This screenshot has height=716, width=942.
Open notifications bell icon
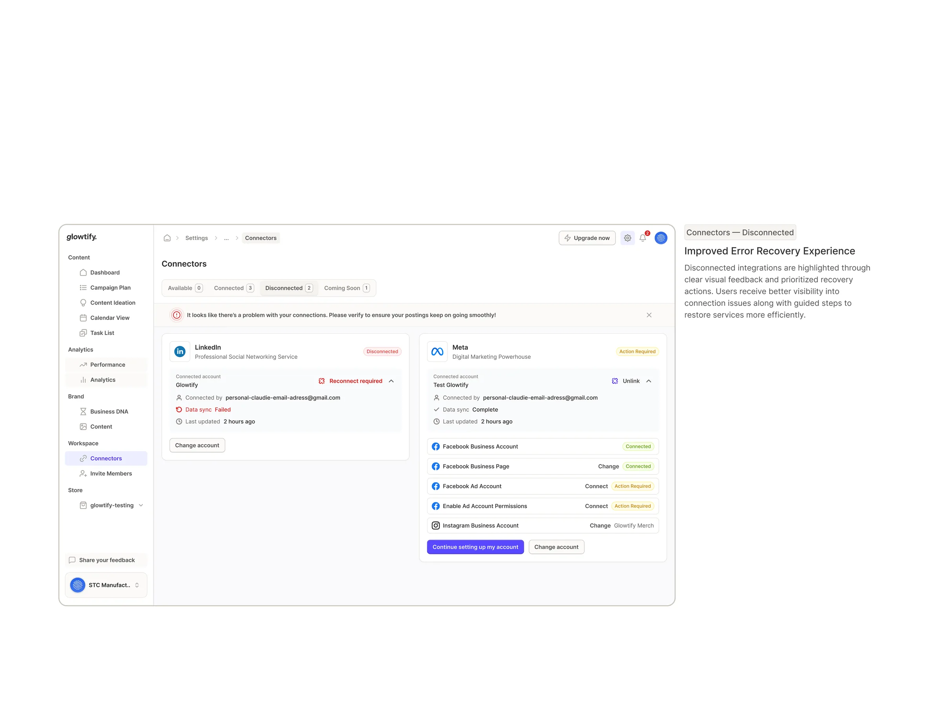tap(643, 238)
